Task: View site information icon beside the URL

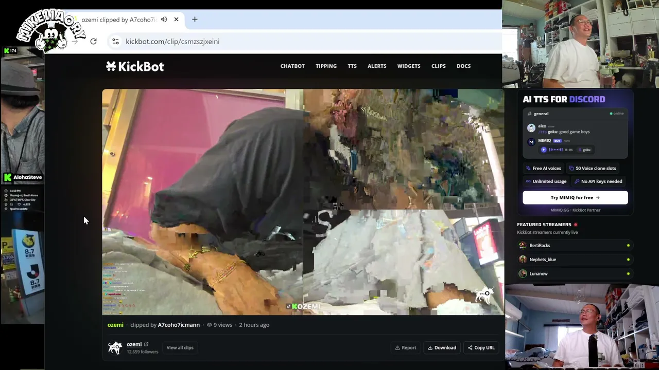Action: coord(115,41)
